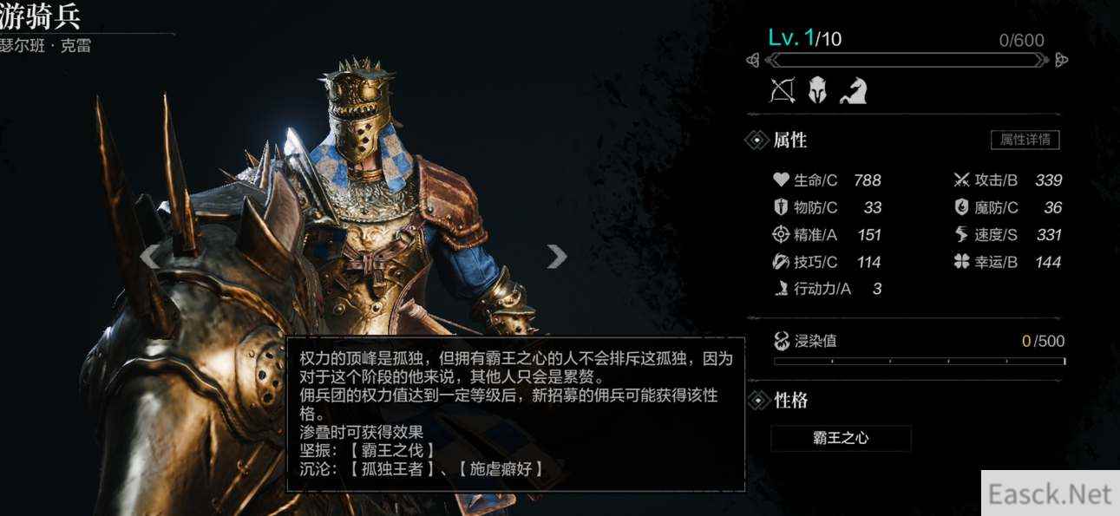
Task: Click the crosshair icon for 精准/A
Action: [x=781, y=234]
